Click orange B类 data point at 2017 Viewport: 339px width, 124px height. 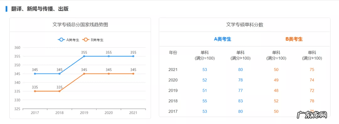click(x=35, y=91)
